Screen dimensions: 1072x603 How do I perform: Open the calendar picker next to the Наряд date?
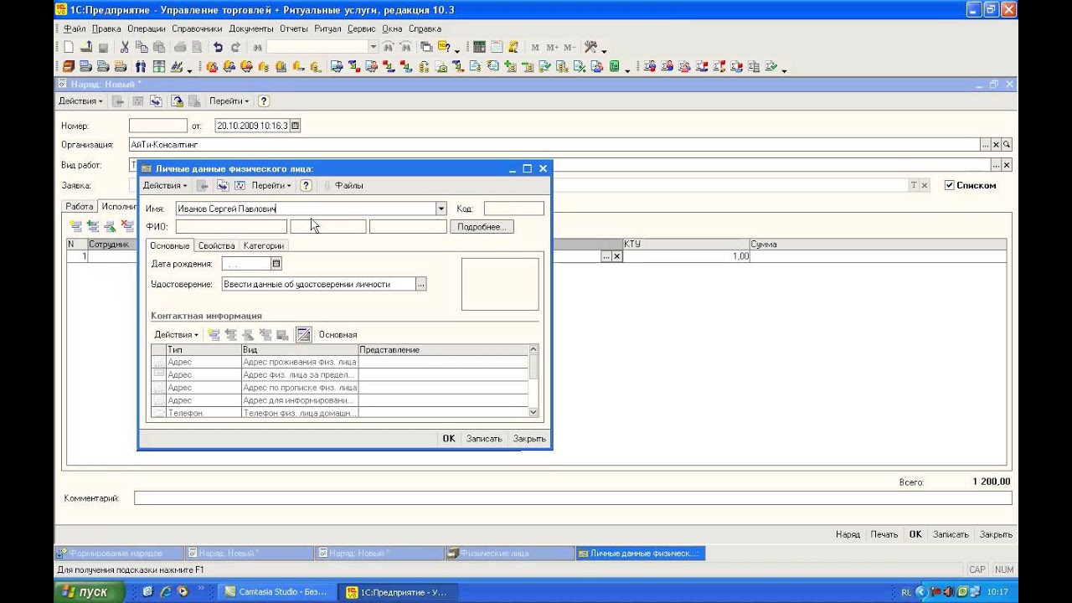point(295,126)
